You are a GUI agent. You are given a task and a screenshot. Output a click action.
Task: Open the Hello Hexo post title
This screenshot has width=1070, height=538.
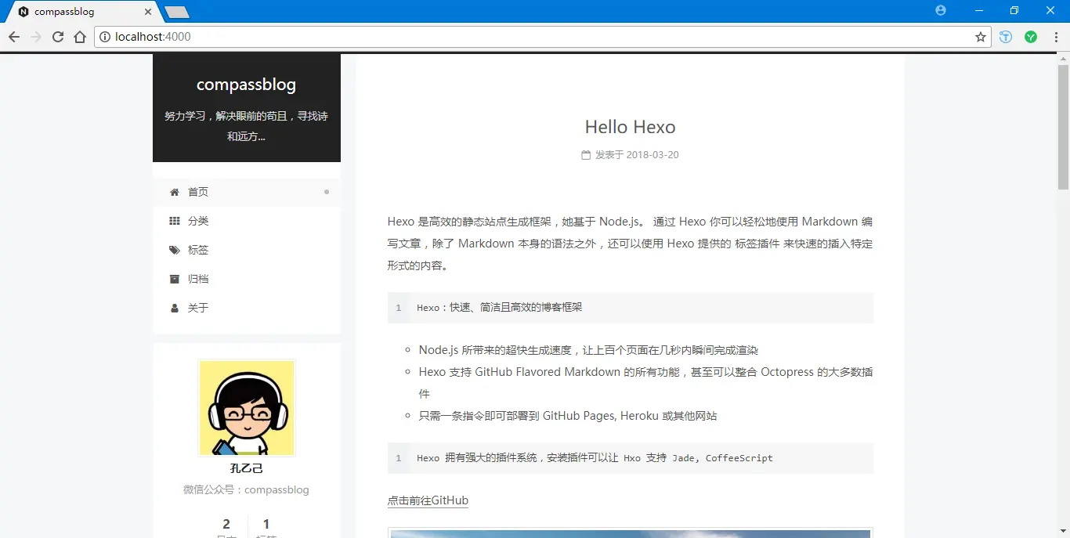click(630, 127)
